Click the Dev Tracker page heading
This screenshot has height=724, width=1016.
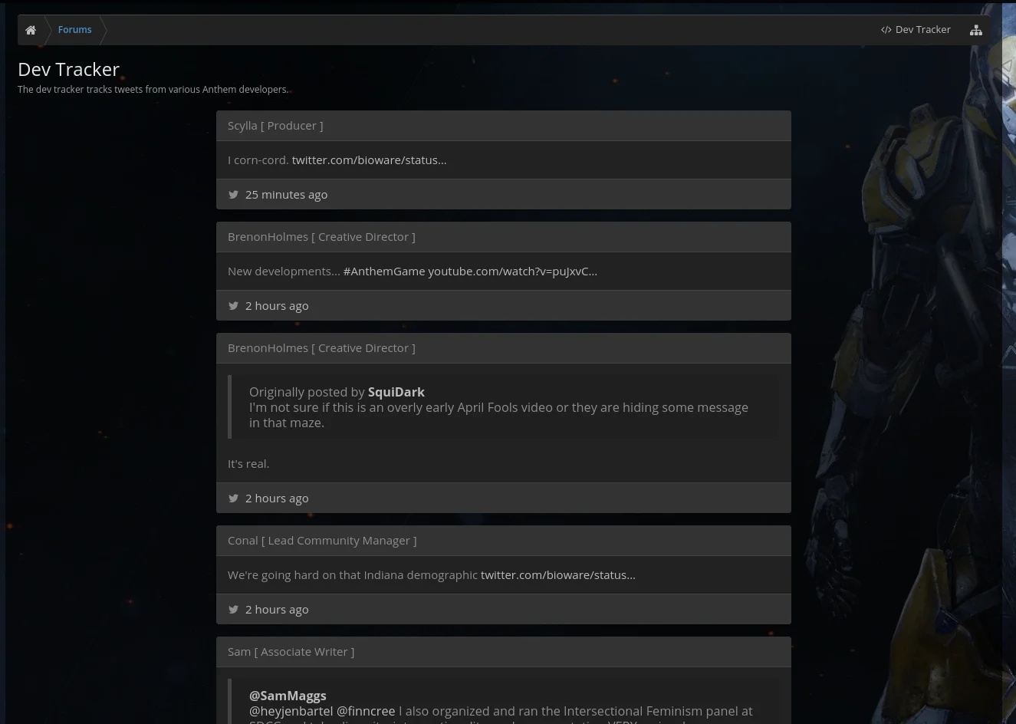tap(68, 69)
